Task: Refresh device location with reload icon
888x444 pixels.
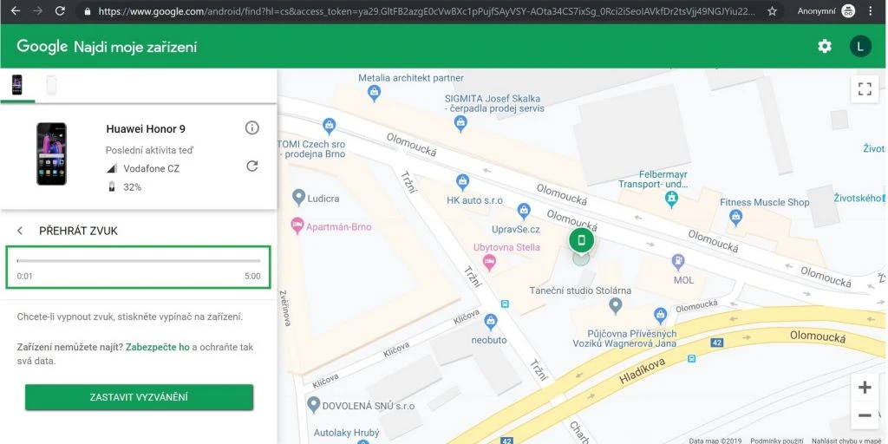Action: pos(252,166)
